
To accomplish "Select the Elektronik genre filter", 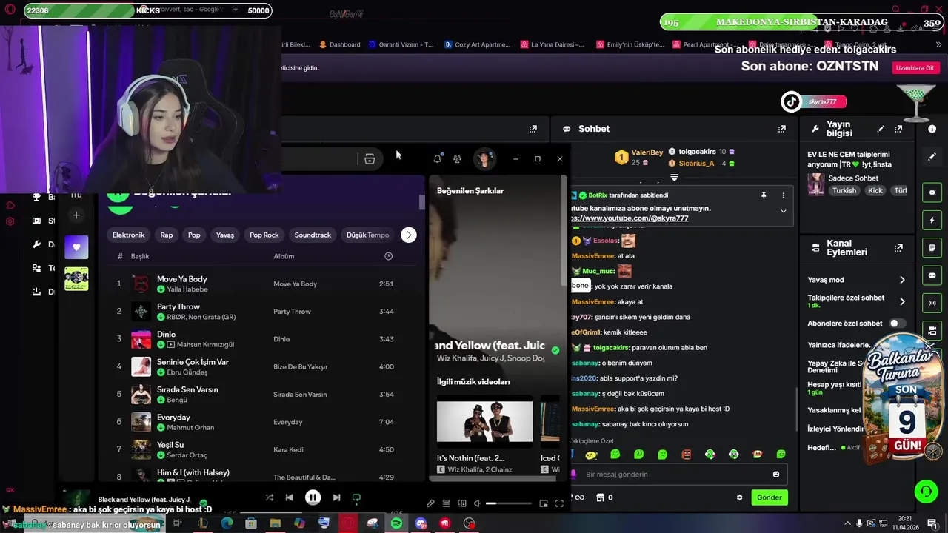I will tap(128, 235).
